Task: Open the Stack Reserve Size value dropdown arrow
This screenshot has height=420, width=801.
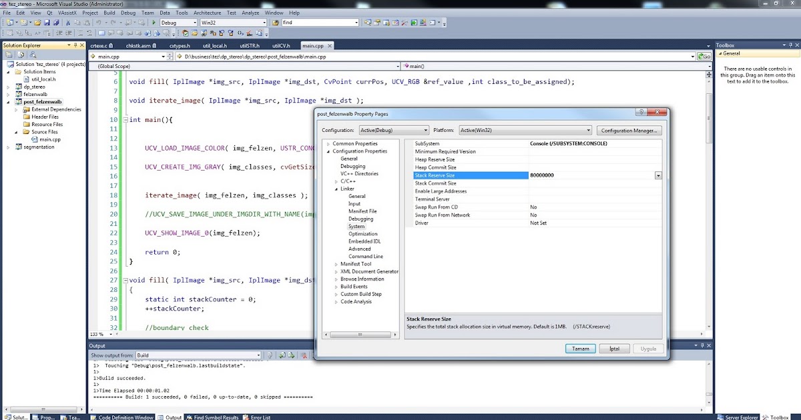Action: point(658,175)
